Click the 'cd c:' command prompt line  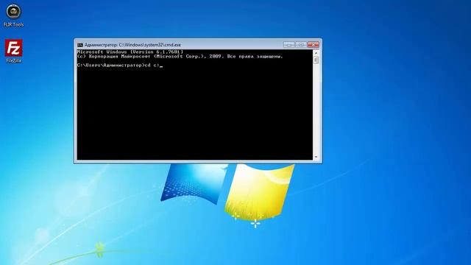pos(119,66)
